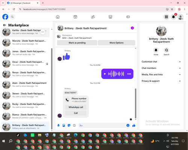This screenshot has width=188, height=150.
Task: Go to Facebook Home icon
Action: pyautogui.click(x=58, y=17)
